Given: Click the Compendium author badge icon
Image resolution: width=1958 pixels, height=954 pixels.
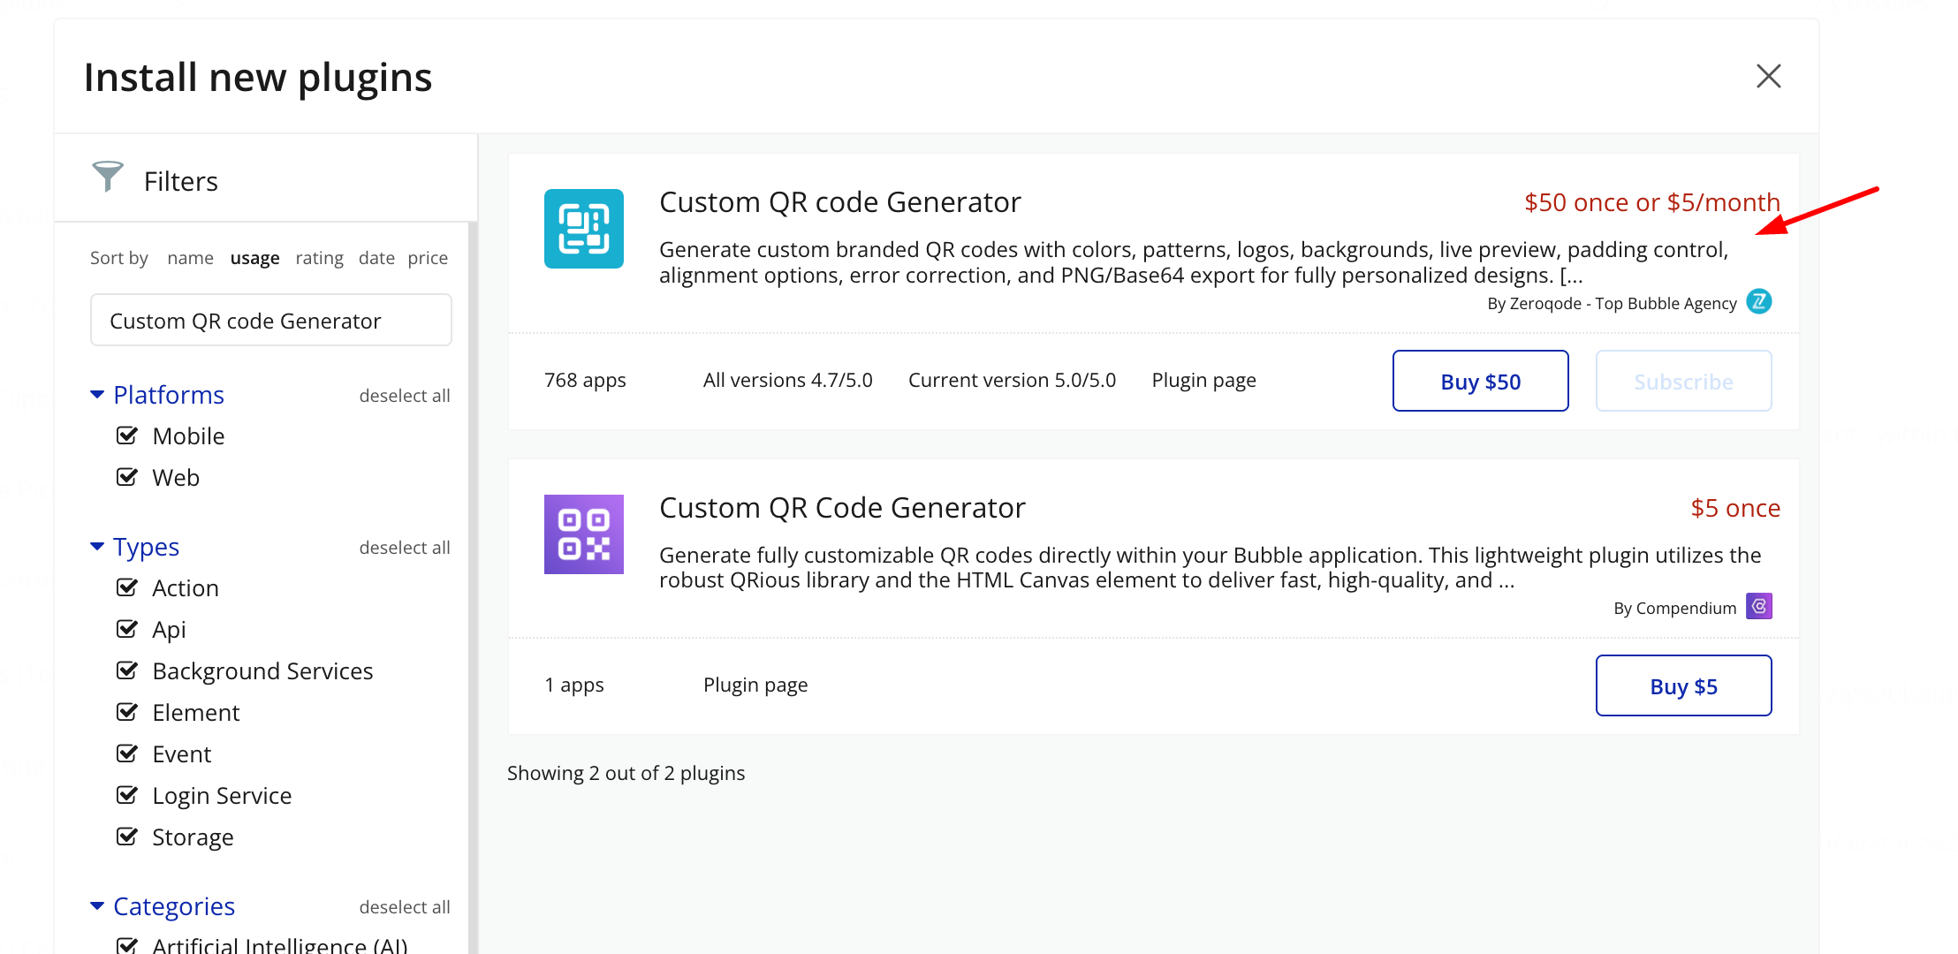Looking at the screenshot, I should click(1758, 607).
